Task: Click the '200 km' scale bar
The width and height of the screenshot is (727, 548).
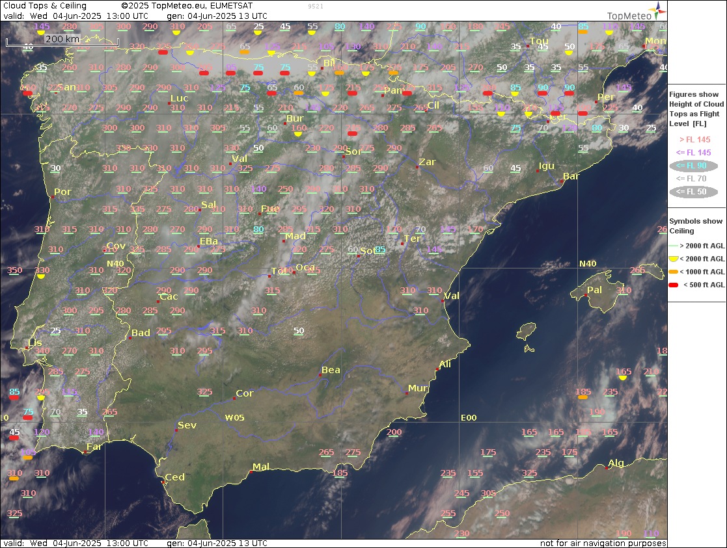Action: 62,41
